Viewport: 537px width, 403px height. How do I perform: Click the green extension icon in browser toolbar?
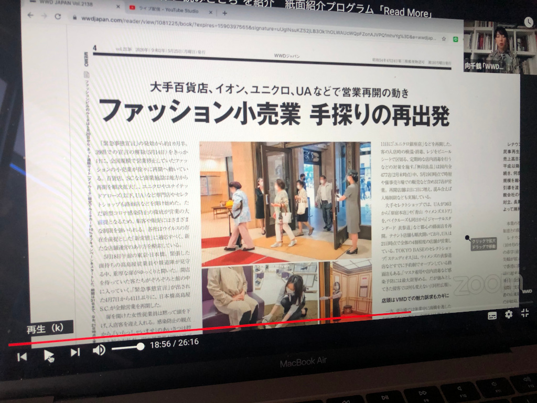pos(456,39)
